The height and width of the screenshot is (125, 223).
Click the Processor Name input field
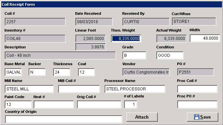[x=135, y=89]
